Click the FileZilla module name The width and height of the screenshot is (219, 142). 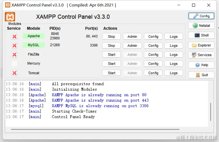click(x=34, y=54)
